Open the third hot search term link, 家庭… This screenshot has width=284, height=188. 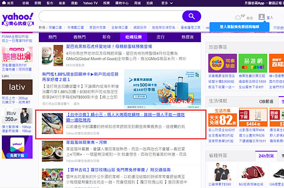point(98,27)
